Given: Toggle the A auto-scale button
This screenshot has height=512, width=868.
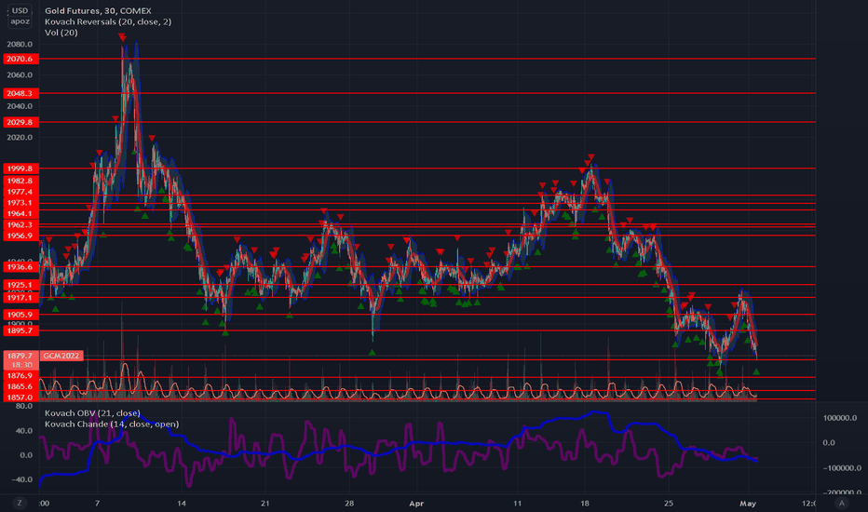Looking at the screenshot, I should (842, 503).
